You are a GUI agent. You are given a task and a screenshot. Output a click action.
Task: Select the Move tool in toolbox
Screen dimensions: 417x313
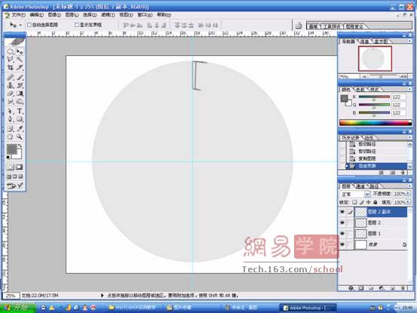click(20, 51)
